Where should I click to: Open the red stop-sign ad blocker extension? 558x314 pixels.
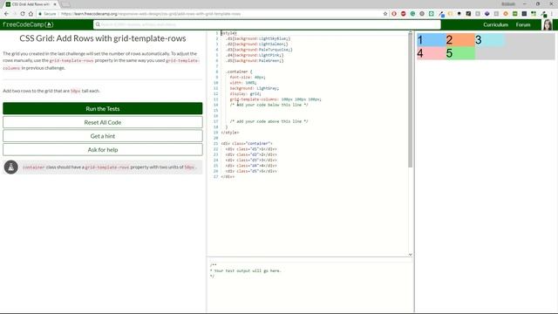tap(403, 14)
